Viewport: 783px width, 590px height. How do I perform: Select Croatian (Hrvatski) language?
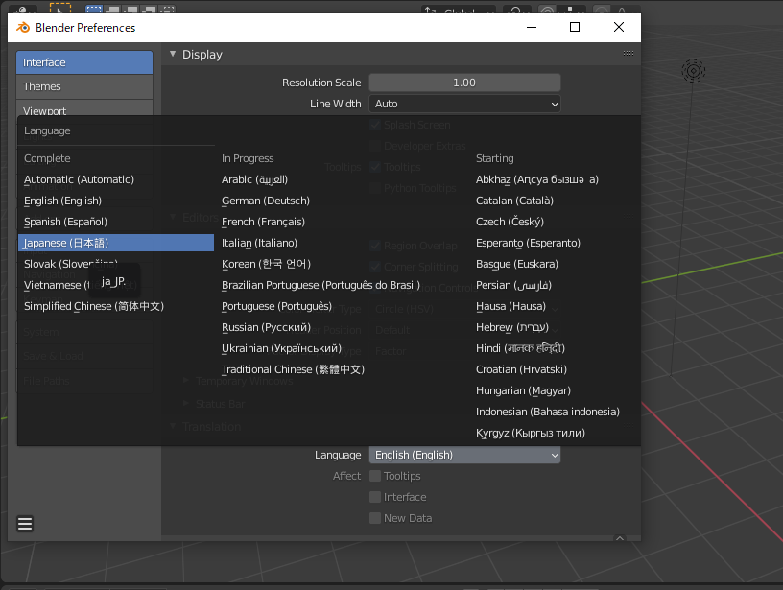[521, 369]
